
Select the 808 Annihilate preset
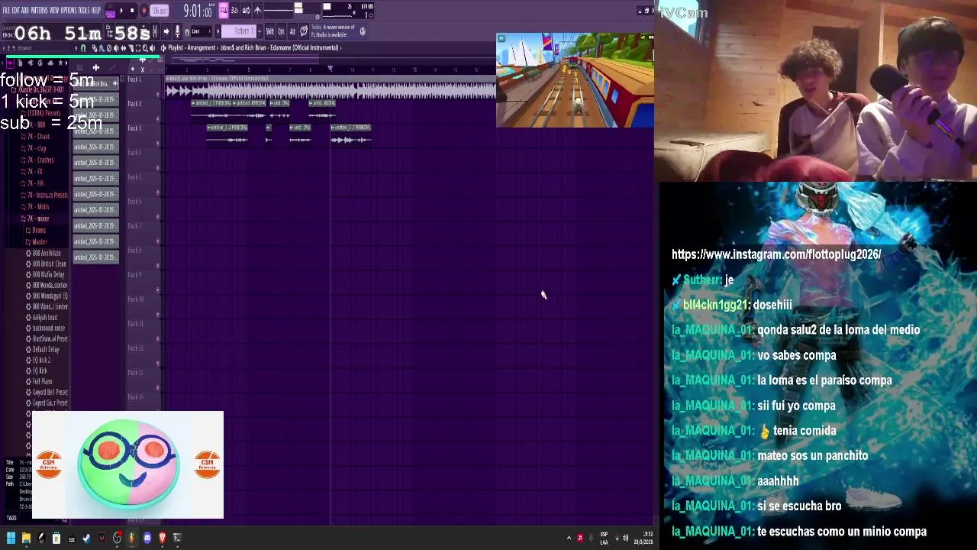44,253
